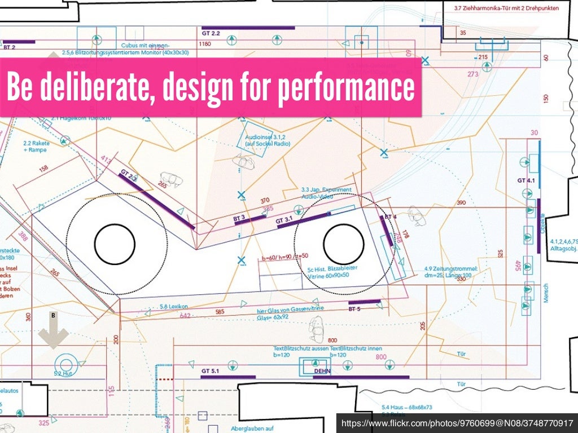The image size is (578, 433).
Task: Click the 'DEHN' boxed symbol
Action: [x=315, y=366]
